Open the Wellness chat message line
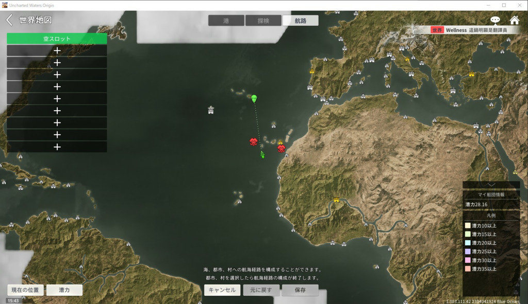Image resolution: width=528 pixels, height=304 pixels. 476,30
